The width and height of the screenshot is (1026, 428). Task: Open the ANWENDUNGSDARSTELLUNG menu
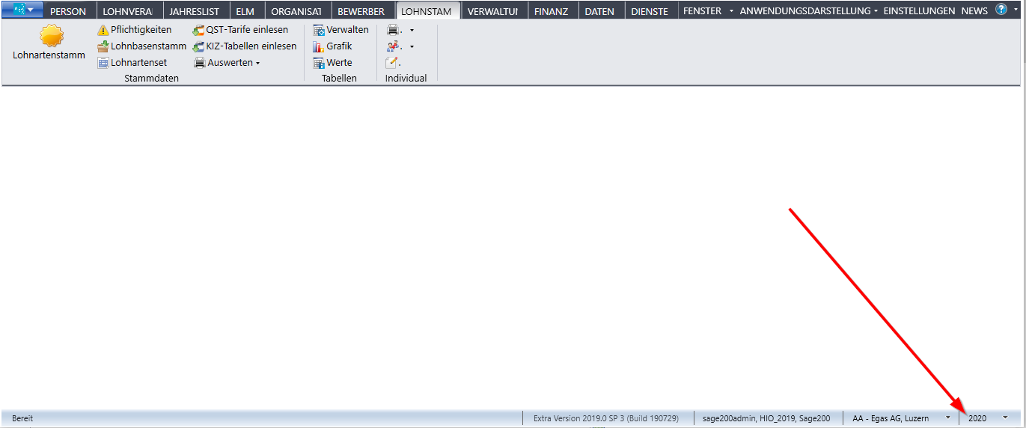809,11
